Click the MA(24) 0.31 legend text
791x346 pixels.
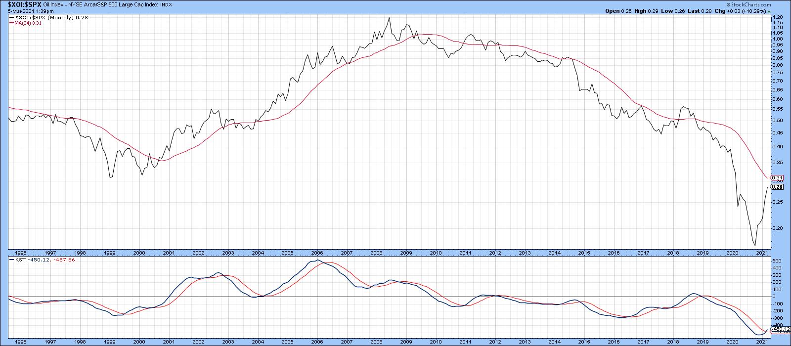[26, 23]
